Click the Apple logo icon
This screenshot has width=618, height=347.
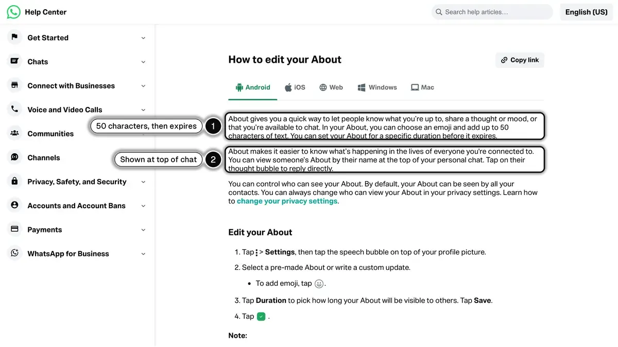[288, 87]
